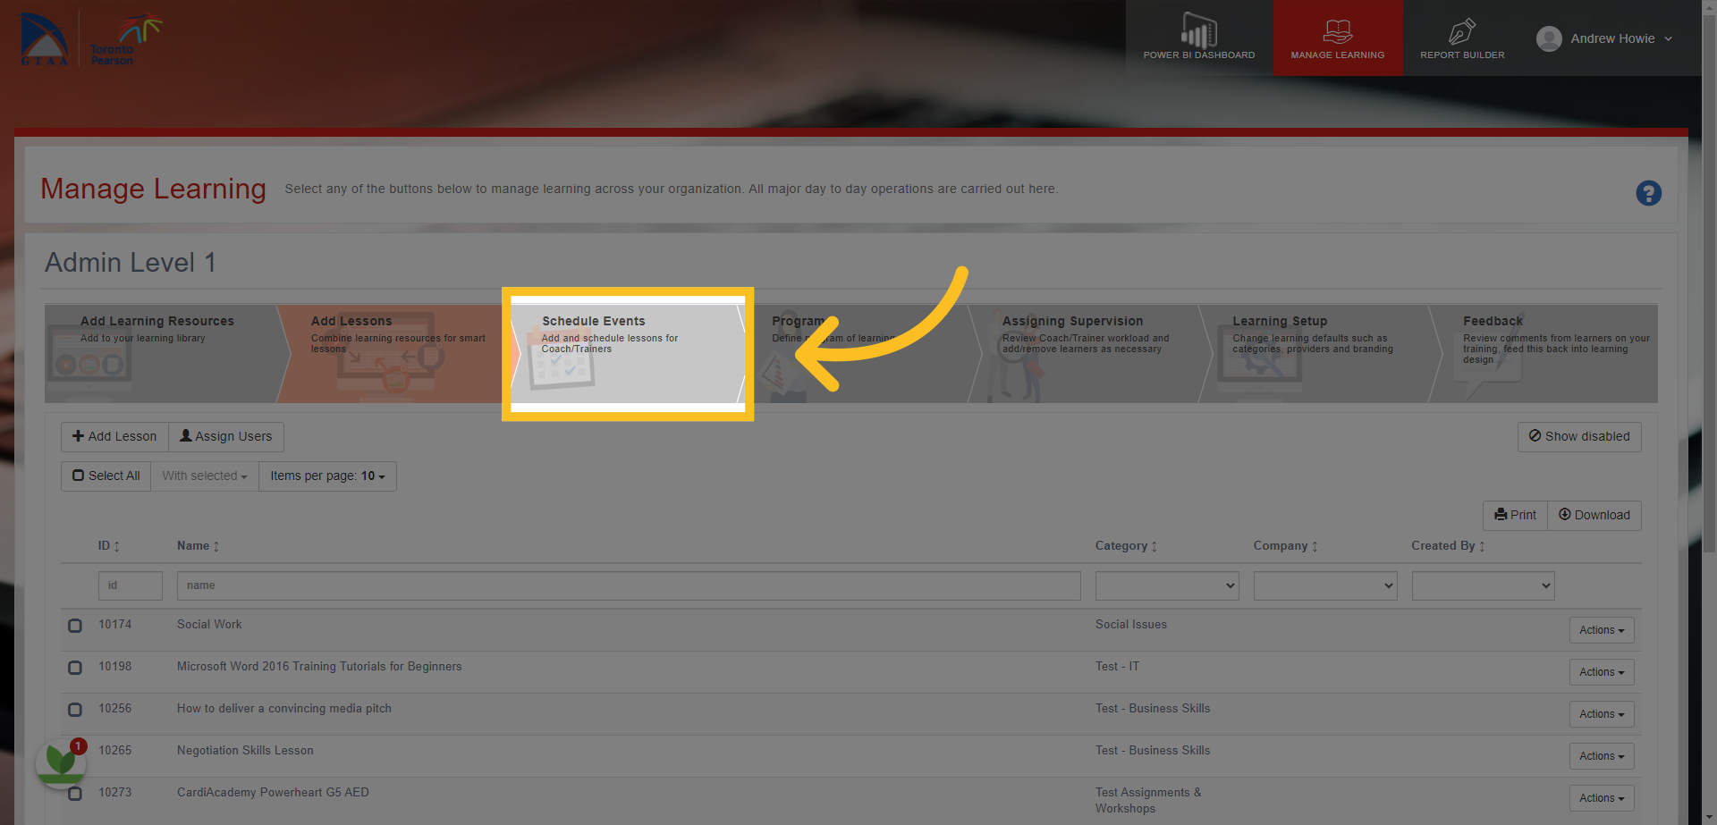Open Company filter dropdown

click(x=1325, y=585)
